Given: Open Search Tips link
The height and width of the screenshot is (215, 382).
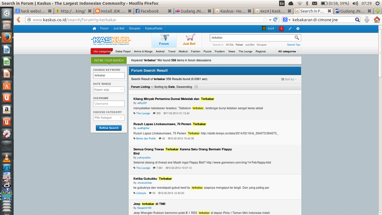Looking at the screenshot, I should coord(294,45).
